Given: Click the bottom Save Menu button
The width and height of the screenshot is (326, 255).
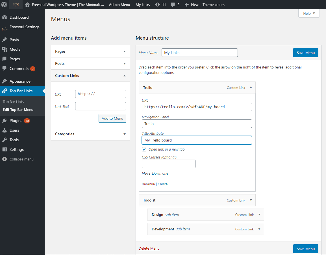Looking at the screenshot, I should click(x=306, y=249).
